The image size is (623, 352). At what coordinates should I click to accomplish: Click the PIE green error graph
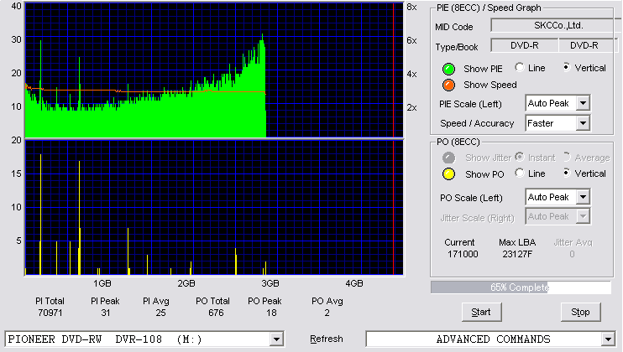click(215, 70)
